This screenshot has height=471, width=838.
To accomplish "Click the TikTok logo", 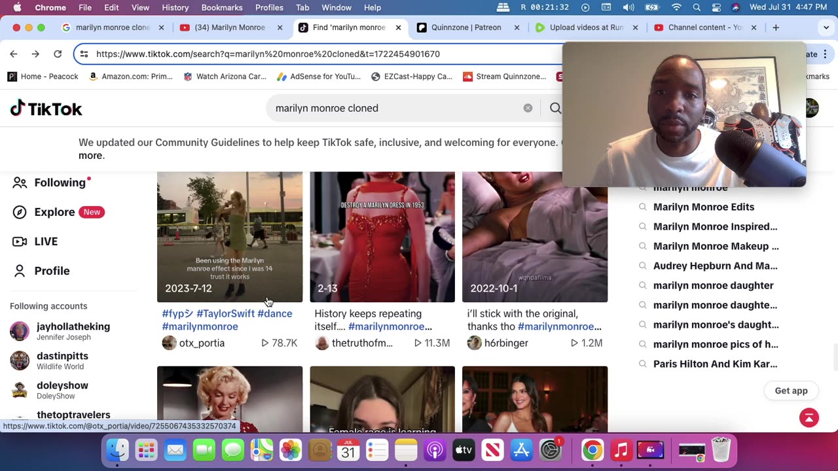I will point(46,109).
